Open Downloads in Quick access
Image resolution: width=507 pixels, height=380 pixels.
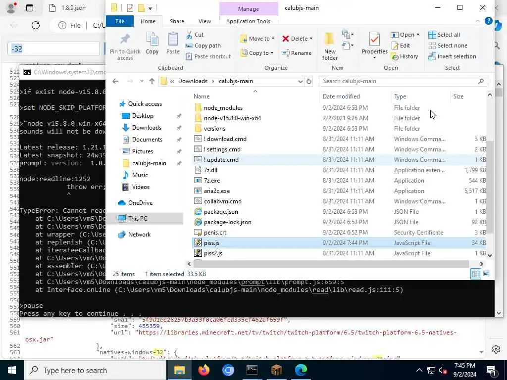[147, 128]
